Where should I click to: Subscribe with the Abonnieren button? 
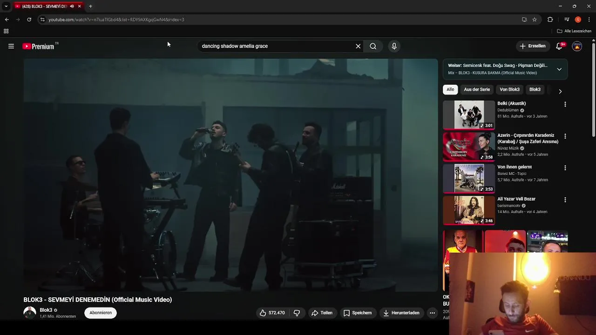tap(101, 313)
